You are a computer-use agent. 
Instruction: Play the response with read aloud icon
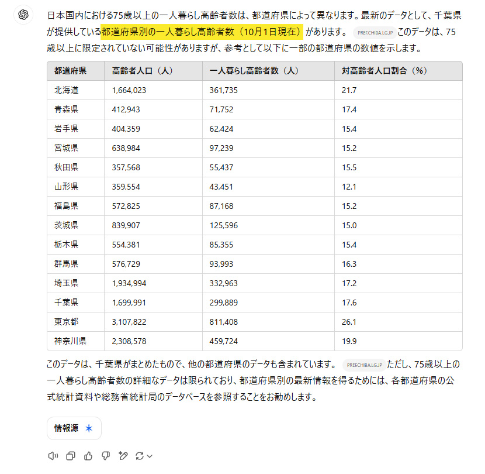point(53,456)
